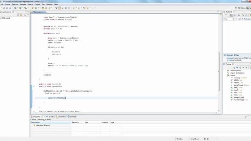The image size is (251, 141).
Task: Click the Save icon in the toolbar
Action: (4, 8)
